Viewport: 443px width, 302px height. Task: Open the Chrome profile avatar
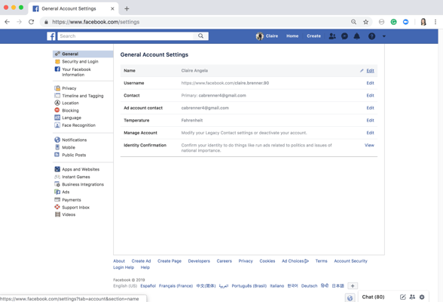pyautogui.click(x=423, y=22)
